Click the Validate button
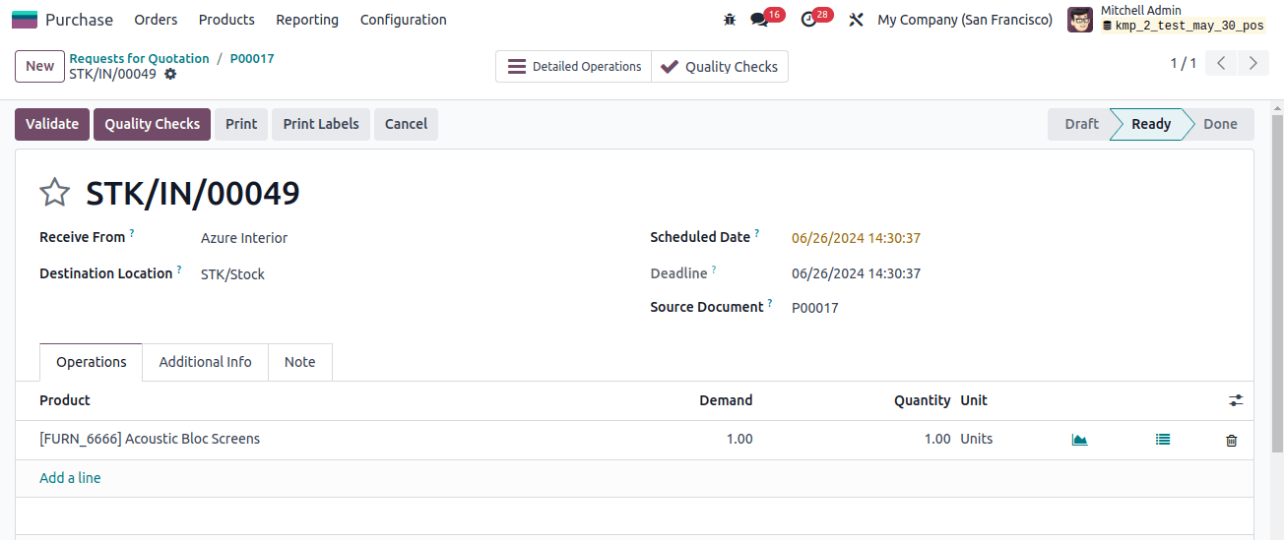Screen dimensions: 1284x540 coord(52,124)
